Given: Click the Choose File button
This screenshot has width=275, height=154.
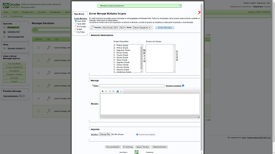Looking at the screenshot, I should [105, 134].
